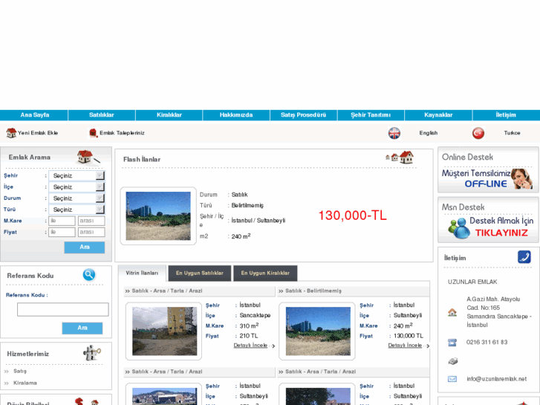Screen dimensions: 540x405
Task: Click the phone icon in İletişim panel
Action: [x=524, y=257]
